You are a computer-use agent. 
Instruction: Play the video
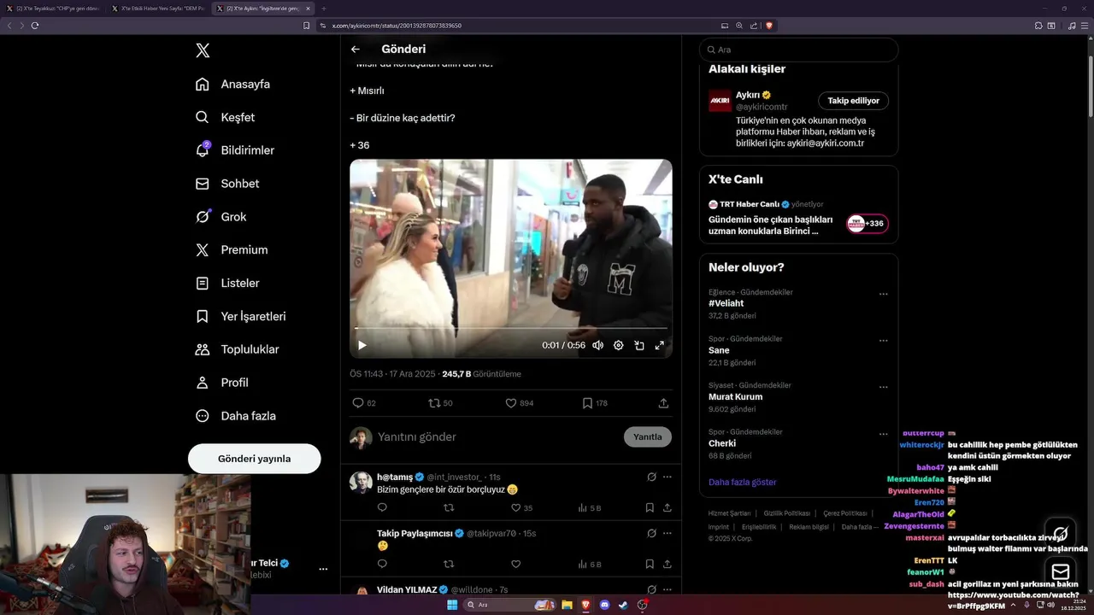(362, 345)
